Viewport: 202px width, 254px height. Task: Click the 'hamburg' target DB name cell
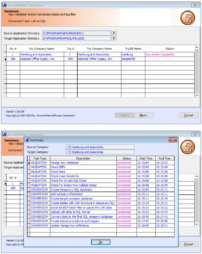(x=133, y=54)
